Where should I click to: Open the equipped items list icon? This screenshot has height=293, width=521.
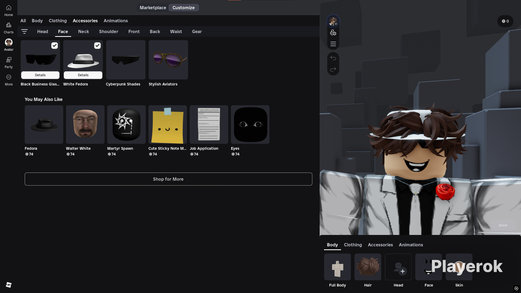[x=333, y=44]
